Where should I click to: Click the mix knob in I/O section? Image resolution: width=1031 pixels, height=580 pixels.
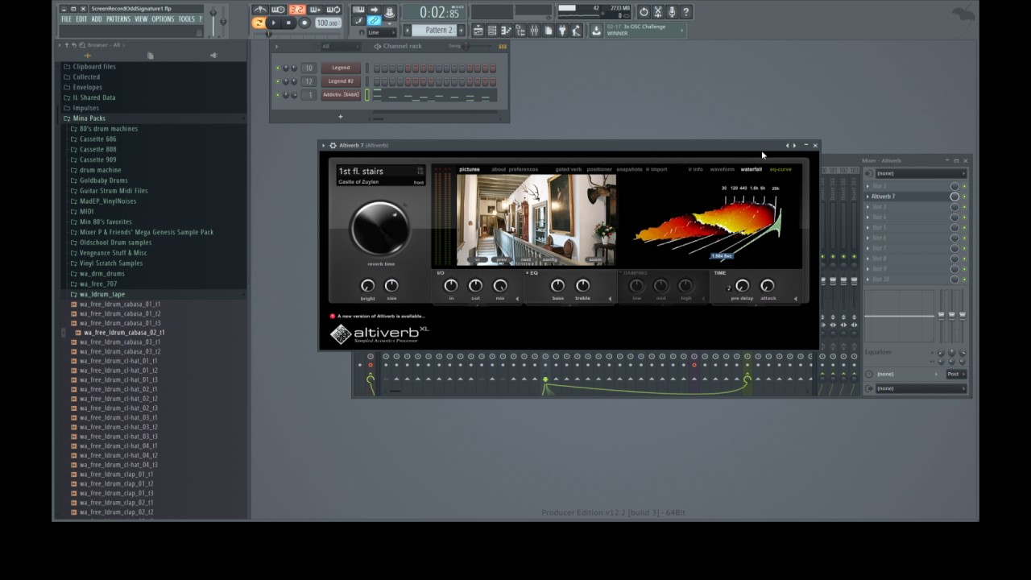pyautogui.click(x=500, y=286)
